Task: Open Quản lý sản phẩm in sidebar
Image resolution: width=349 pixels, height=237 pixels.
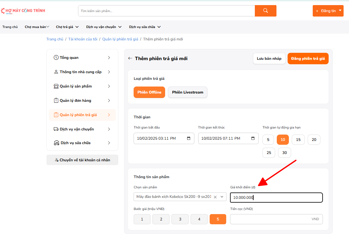Action: click(x=76, y=86)
